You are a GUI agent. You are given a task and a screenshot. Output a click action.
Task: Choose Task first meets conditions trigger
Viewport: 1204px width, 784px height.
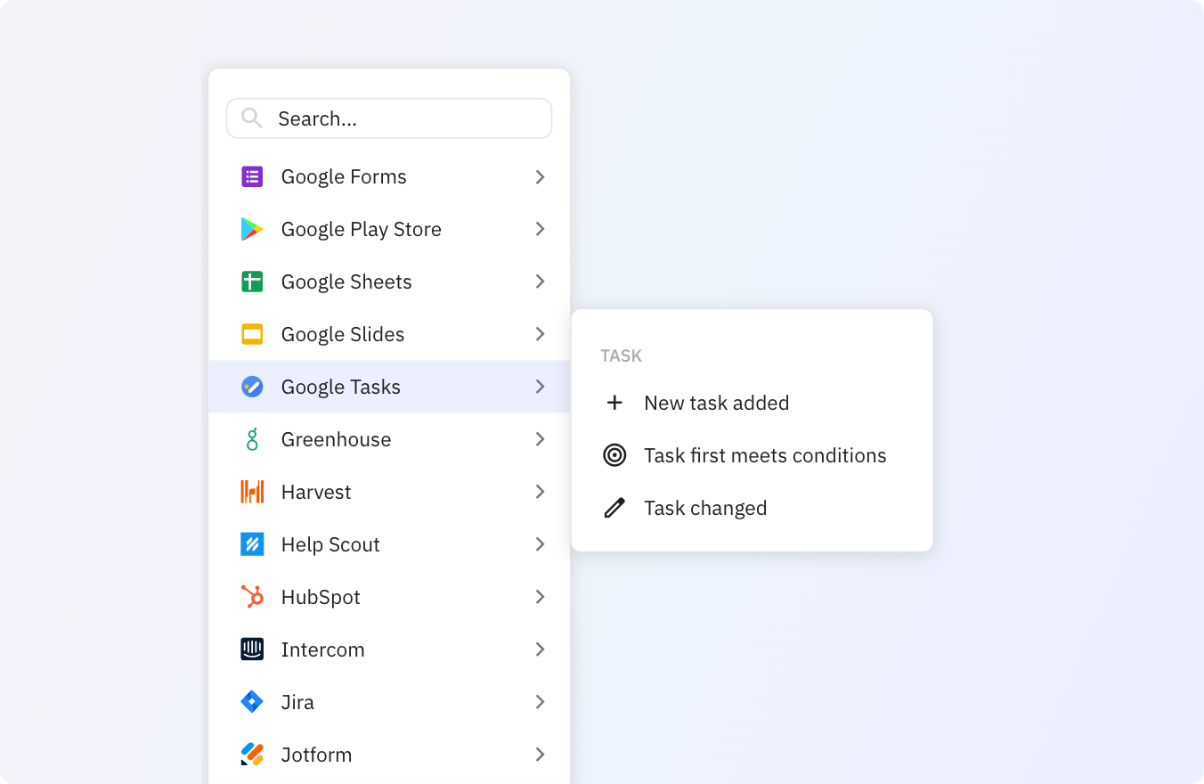pyautogui.click(x=752, y=455)
